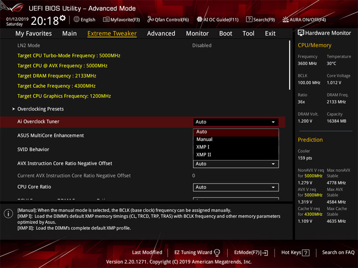Select the Extreme Tweaker tab
This screenshot has width=358, height=268.
point(112,34)
